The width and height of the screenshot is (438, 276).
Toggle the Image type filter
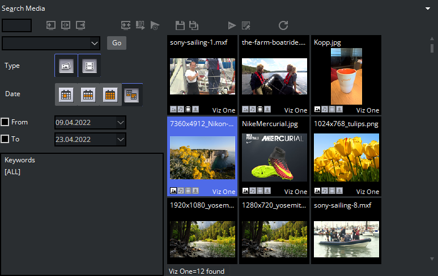[66, 66]
